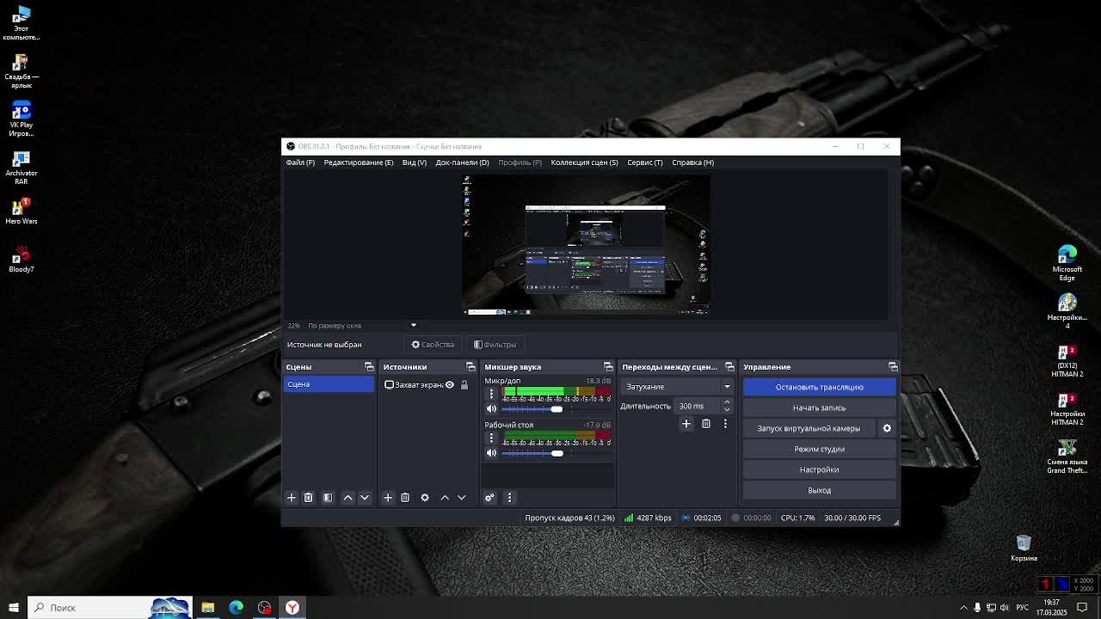Screen dimensions: 1101x619
Task: Move source up in Sources panel
Action: 445,497
